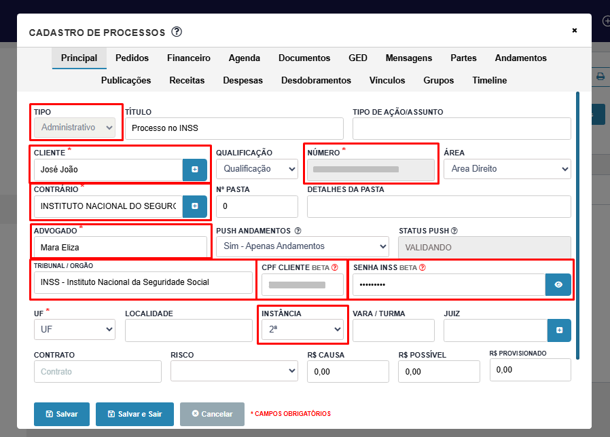Add new client with plus button
The width and height of the screenshot is (610, 437).
(x=194, y=170)
